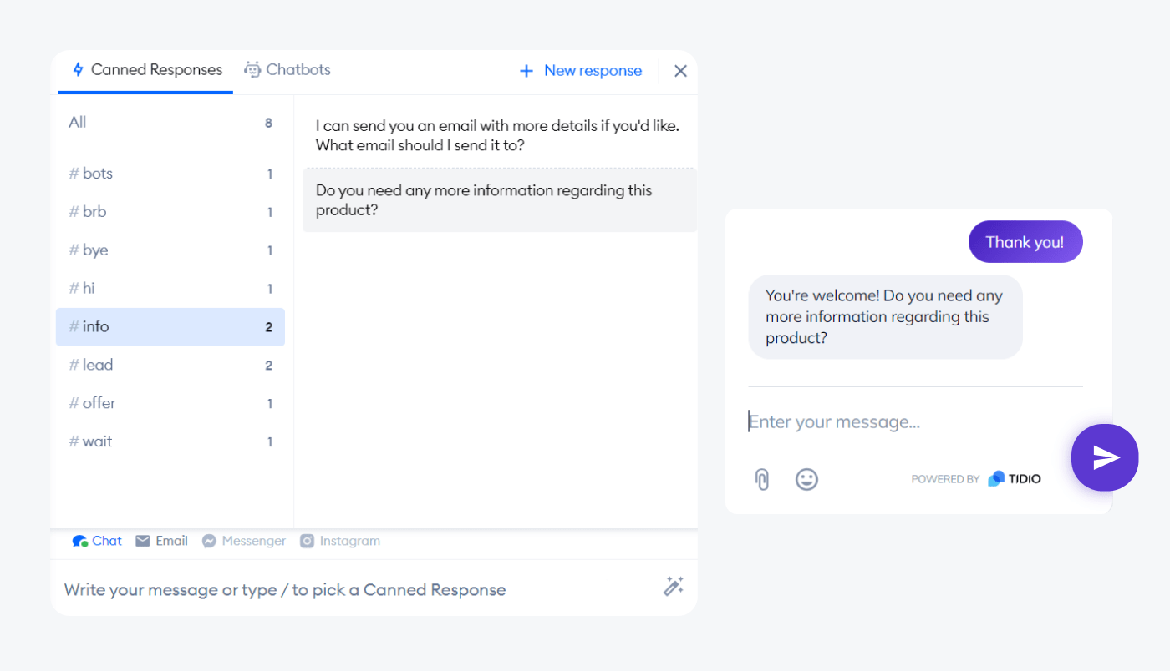Click the 'You're welcome!' reply bubble
The image size is (1170, 671).
coord(885,317)
